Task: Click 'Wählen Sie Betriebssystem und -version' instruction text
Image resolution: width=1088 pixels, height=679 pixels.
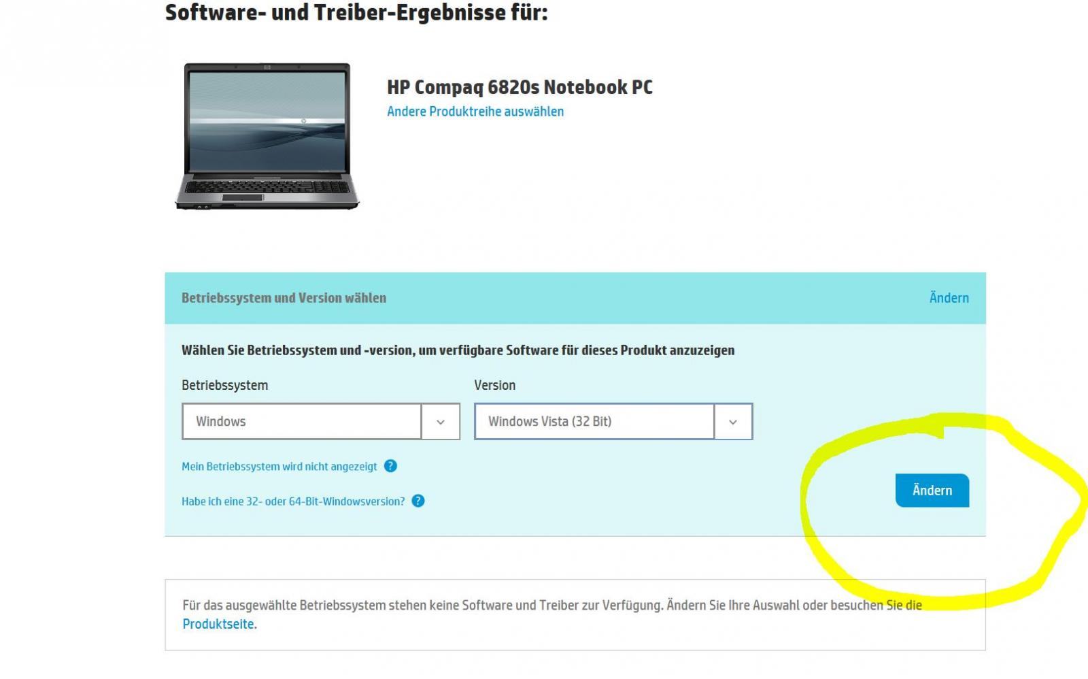Action: click(x=458, y=350)
